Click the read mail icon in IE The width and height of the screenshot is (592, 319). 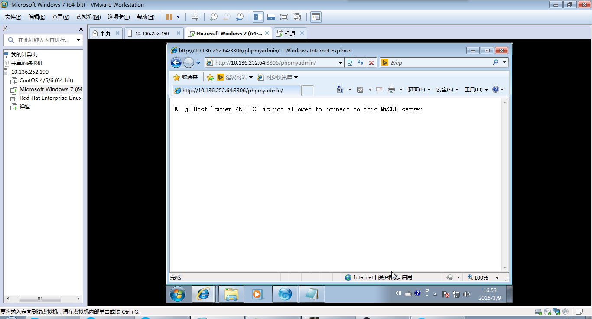click(x=379, y=90)
